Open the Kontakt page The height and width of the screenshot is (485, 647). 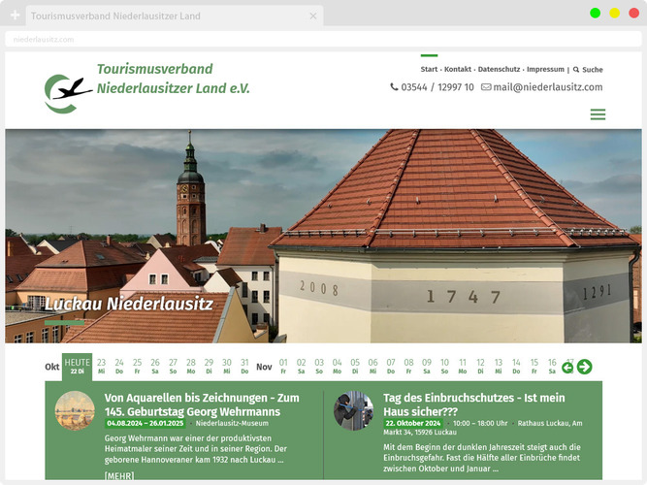click(458, 70)
